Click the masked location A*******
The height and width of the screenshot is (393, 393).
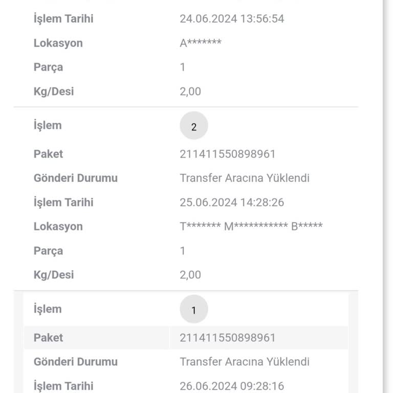[201, 43]
